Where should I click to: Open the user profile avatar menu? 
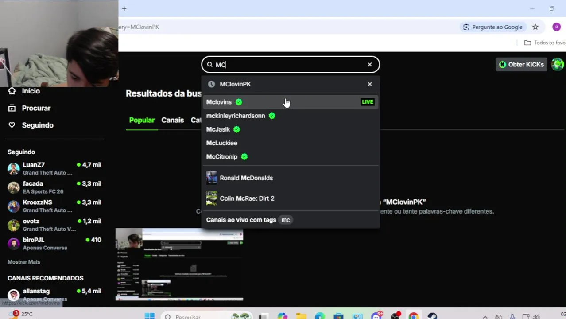coord(558,65)
